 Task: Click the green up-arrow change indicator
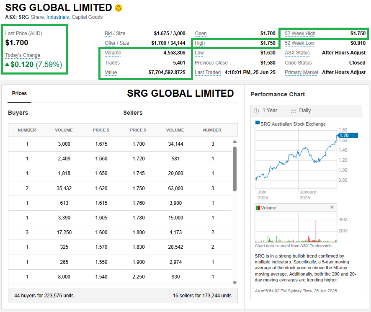click(x=8, y=64)
